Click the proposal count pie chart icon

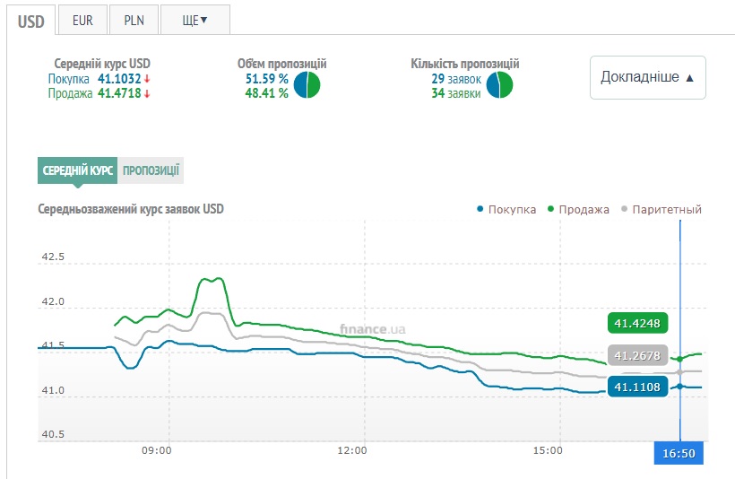499,85
